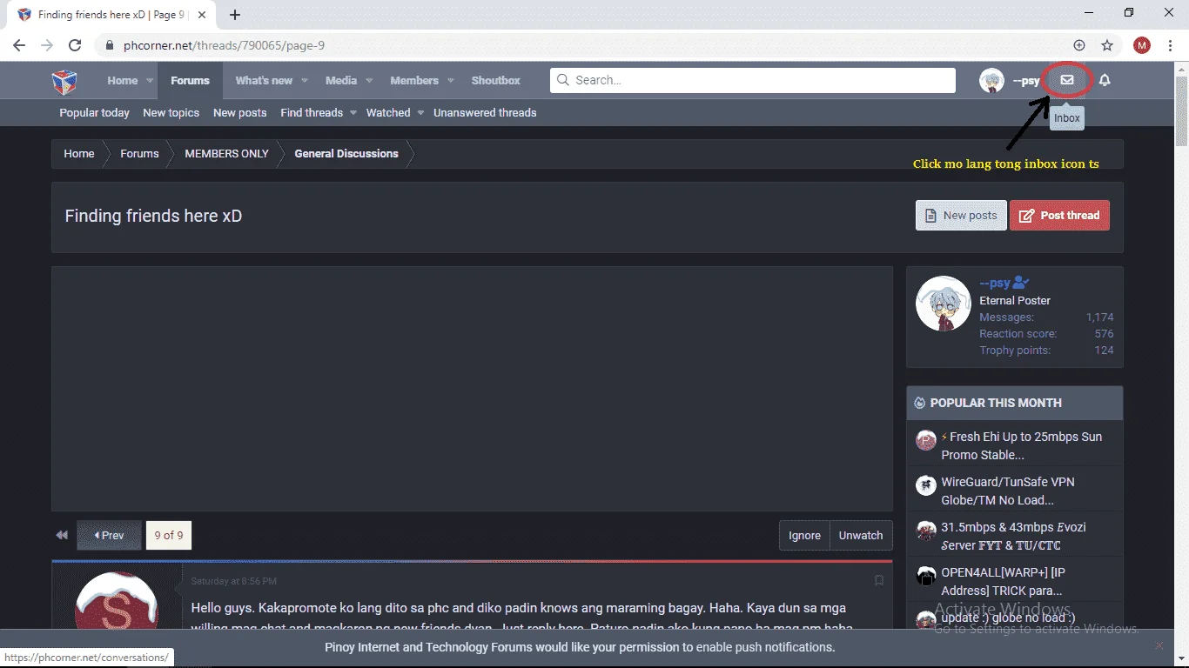
Task: Open Chrome profile M avatar
Action: coord(1142,45)
